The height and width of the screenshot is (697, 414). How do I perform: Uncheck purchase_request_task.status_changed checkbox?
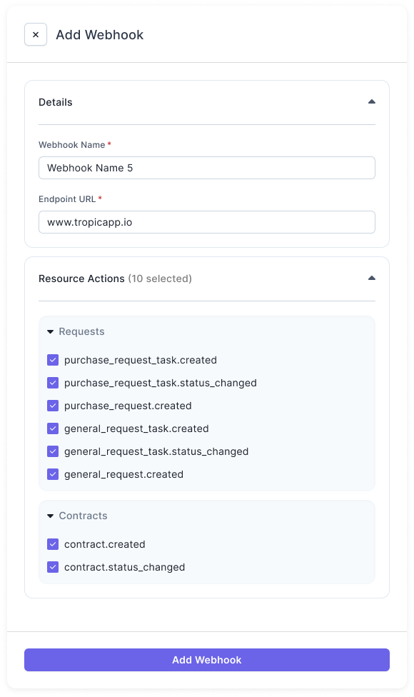pos(53,383)
